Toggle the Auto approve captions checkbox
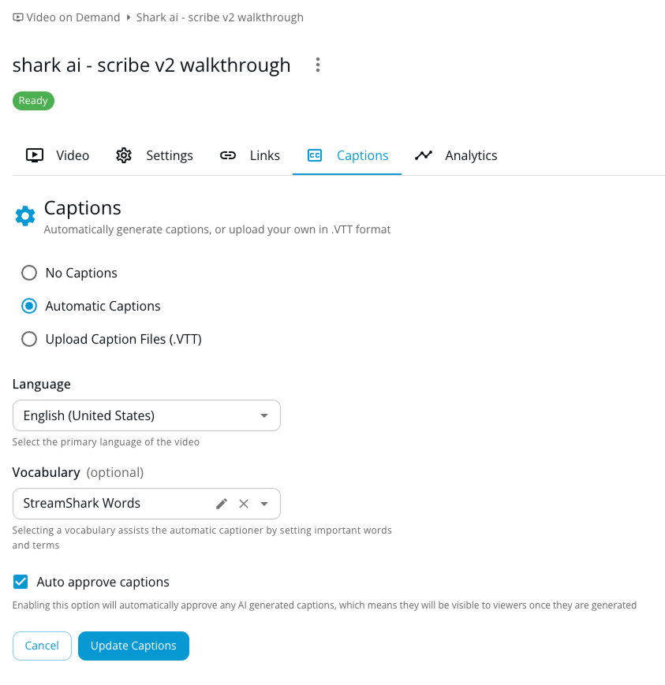Viewport: 665px width, 685px height. pos(21,582)
